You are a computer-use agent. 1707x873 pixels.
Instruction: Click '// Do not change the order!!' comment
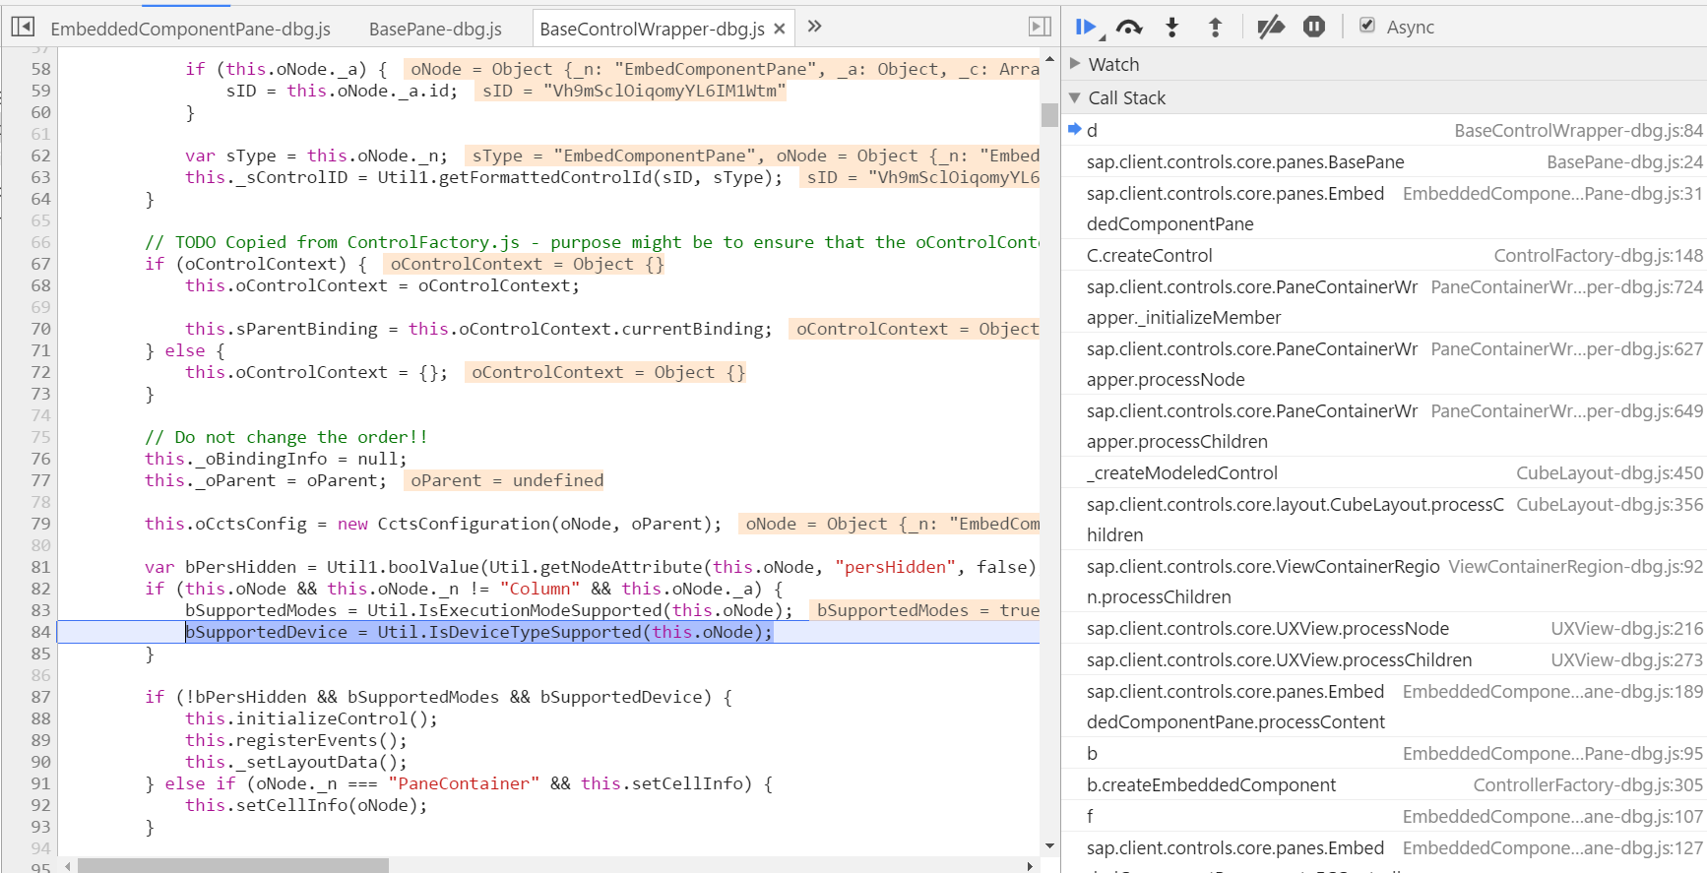point(285,437)
